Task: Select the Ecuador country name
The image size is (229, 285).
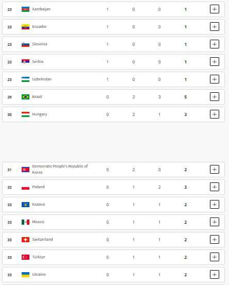Action: pos(40,26)
